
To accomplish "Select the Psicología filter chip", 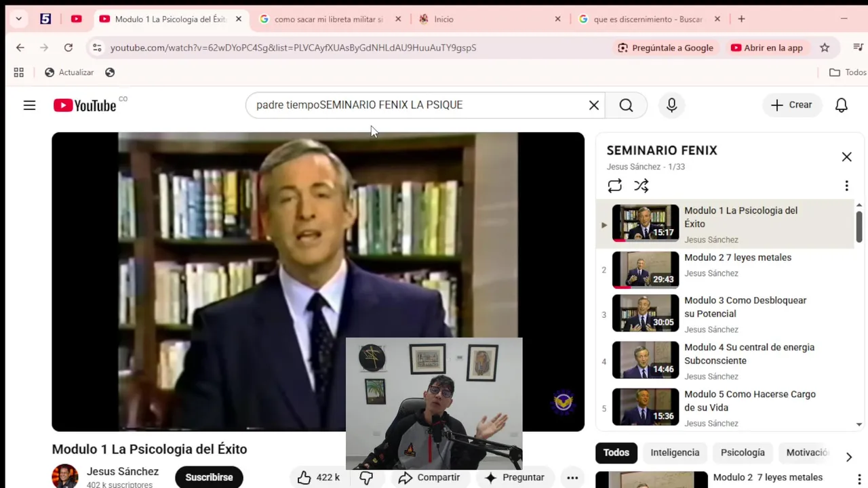I will [x=743, y=453].
